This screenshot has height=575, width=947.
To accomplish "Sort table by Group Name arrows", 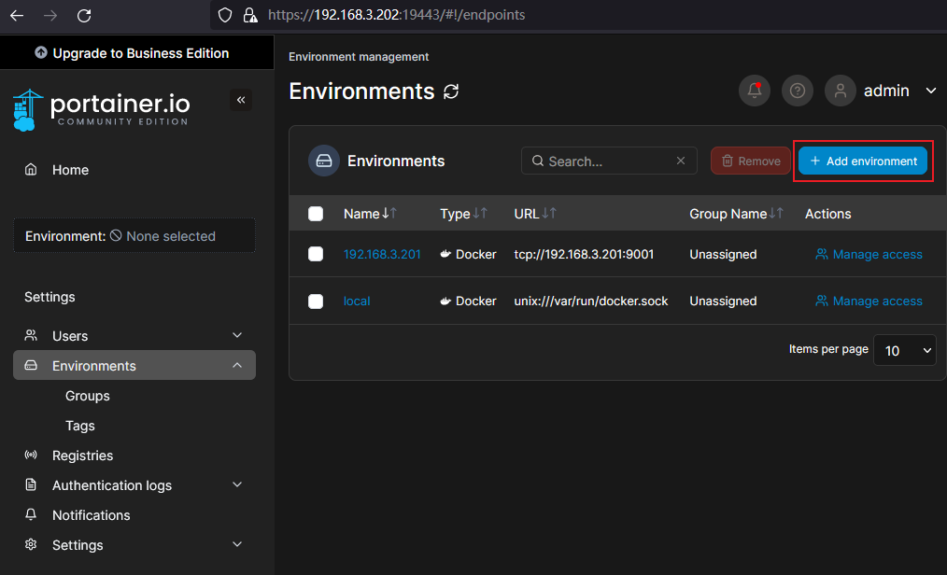I will [776, 214].
